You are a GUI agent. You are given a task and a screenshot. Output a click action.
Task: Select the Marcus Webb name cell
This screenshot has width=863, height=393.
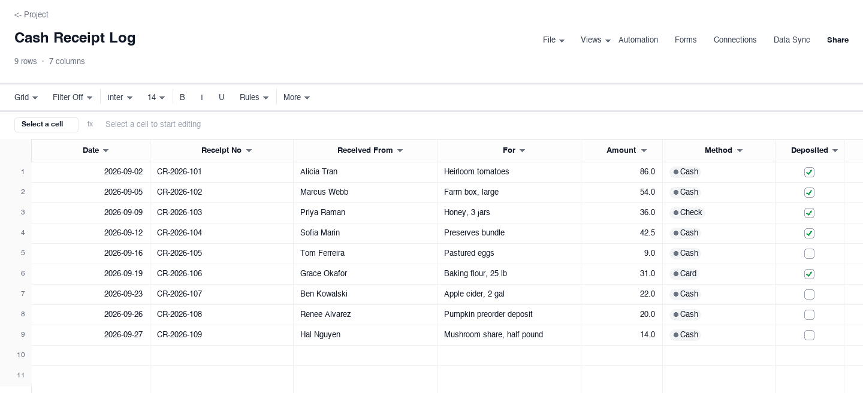tap(366, 192)
